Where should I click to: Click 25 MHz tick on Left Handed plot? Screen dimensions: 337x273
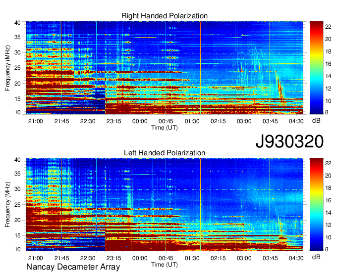pyautogui.click(x=17, y=205)
